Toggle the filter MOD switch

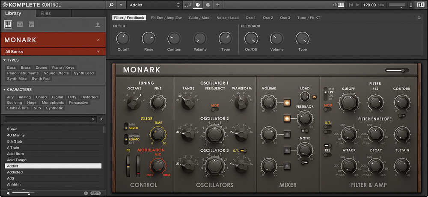327,109
